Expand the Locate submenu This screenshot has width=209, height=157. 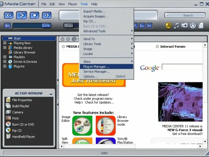[x=107, y=54]
